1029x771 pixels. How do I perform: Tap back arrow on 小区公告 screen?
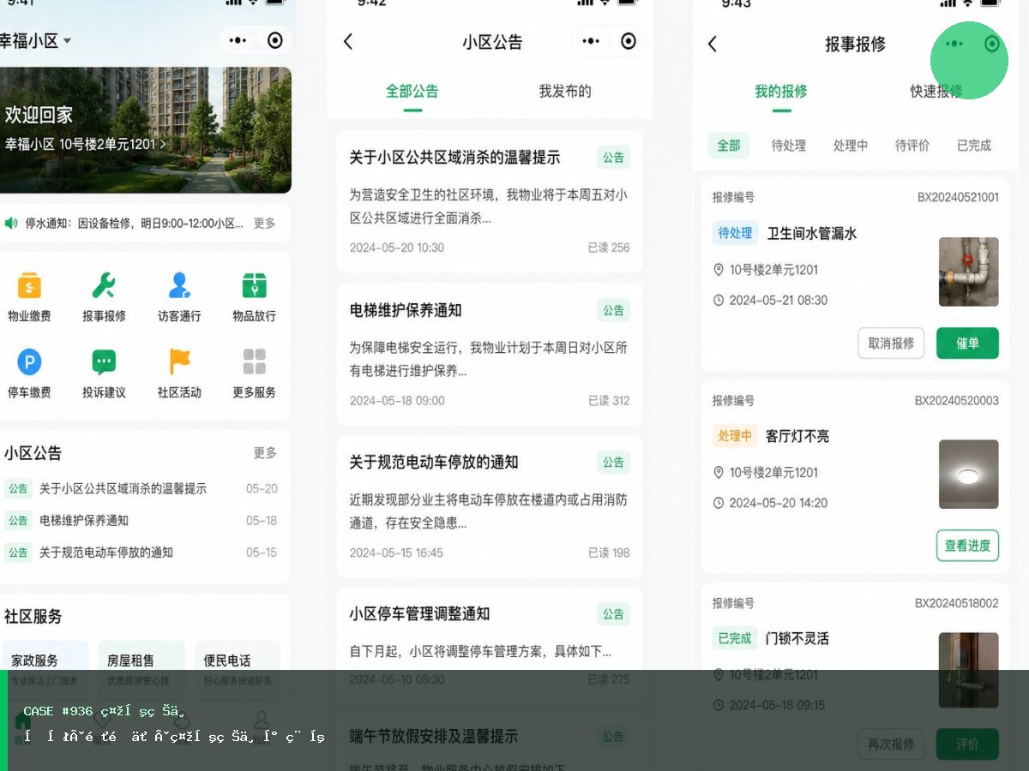pyautogui.click(x=348, y=41)
